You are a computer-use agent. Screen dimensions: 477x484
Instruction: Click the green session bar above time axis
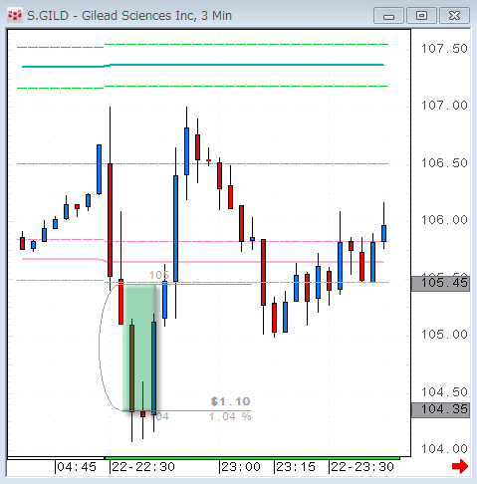[252, 458]
